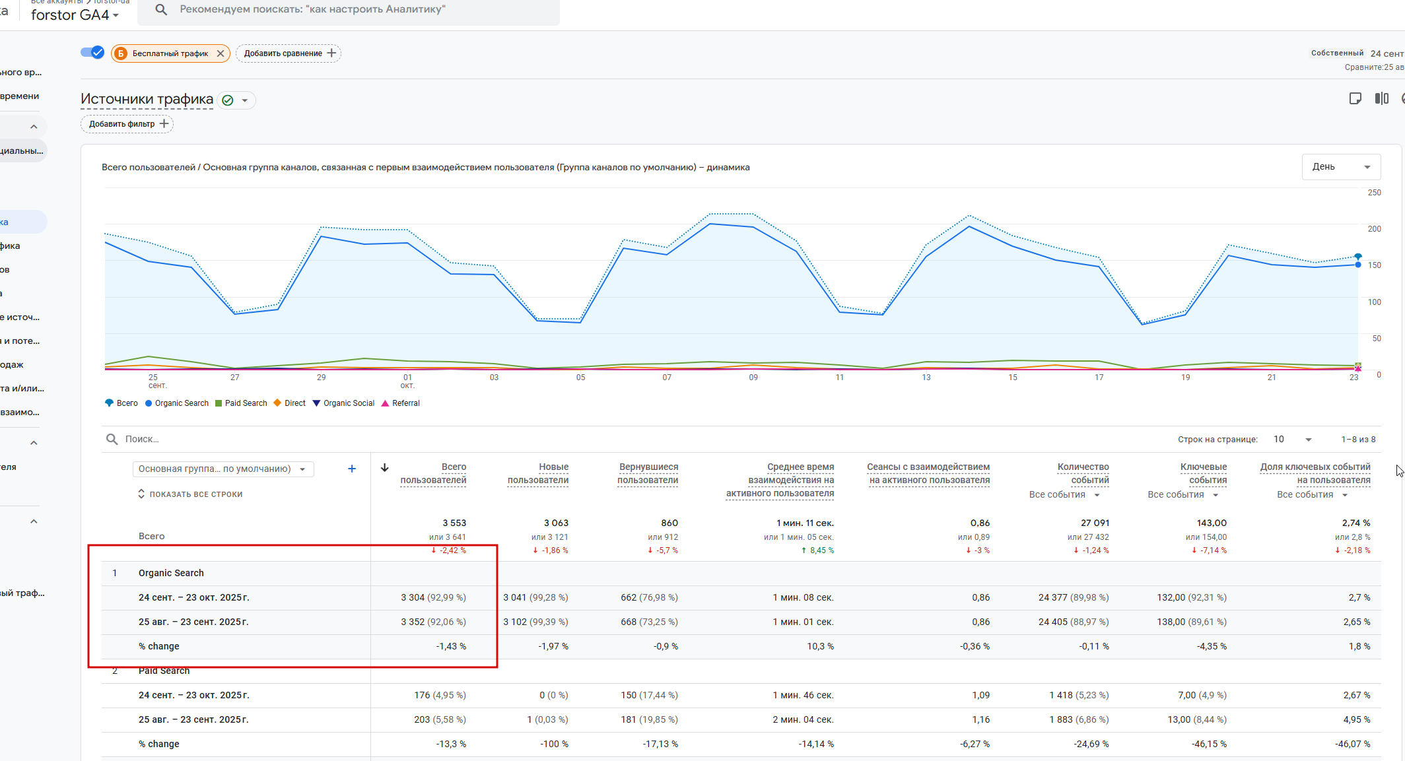The height and width of the screenshot is (761, 1405).
Task: Click the search magnifier icon in top bar
Action: tap(161, 10)
